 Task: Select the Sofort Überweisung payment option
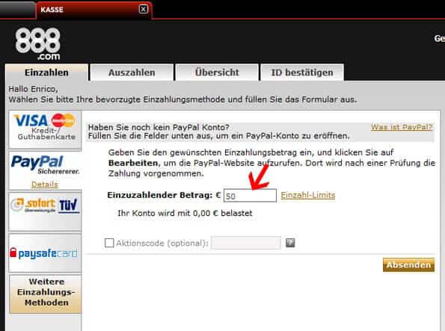[x=45, y=211]
